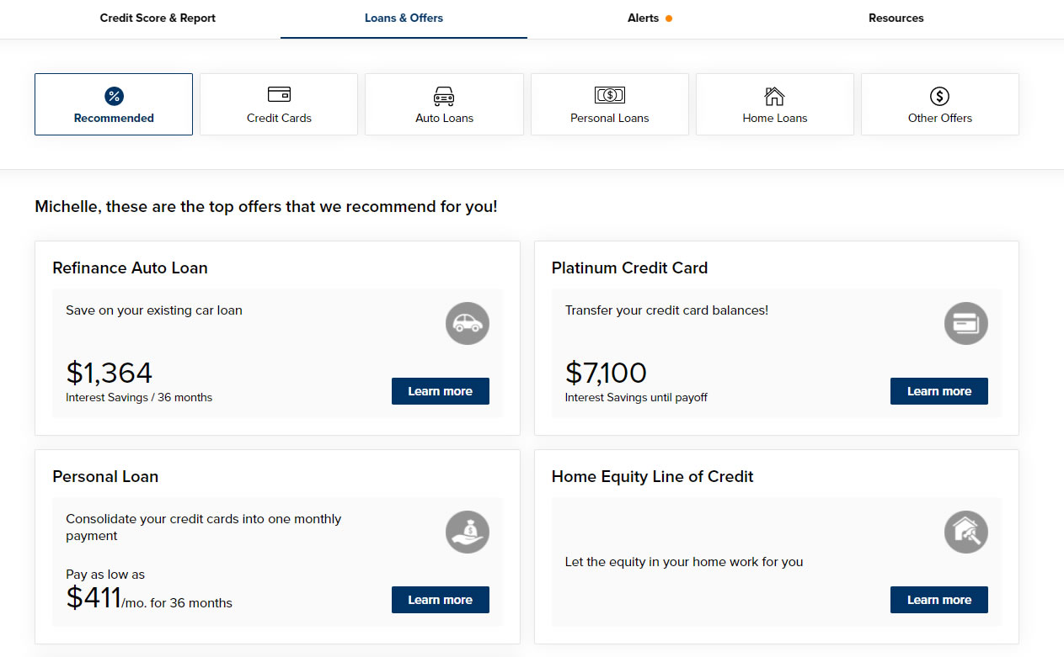Switch to the Alerts tab
1064x657 pixels.
coord(643,19)
